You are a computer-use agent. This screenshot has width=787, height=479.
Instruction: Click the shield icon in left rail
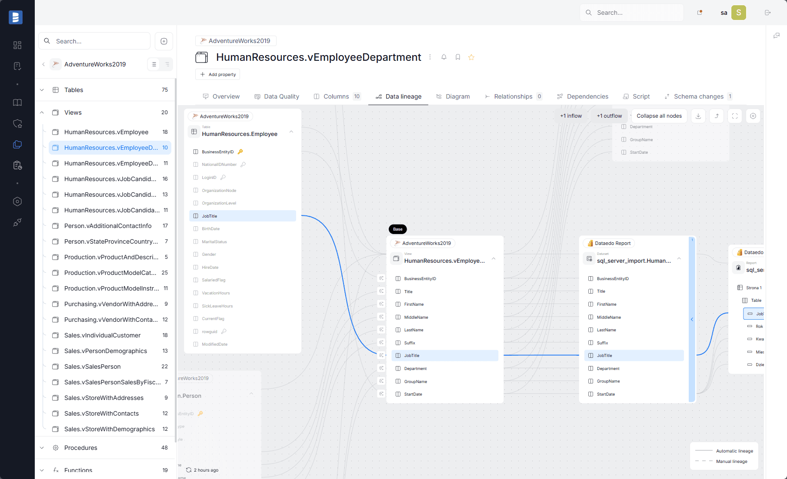tap(17, 124)
